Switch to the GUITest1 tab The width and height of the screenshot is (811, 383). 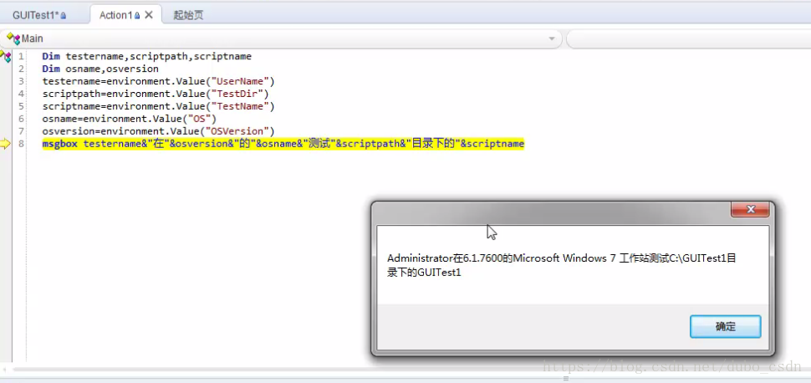(x=40, y=15)
